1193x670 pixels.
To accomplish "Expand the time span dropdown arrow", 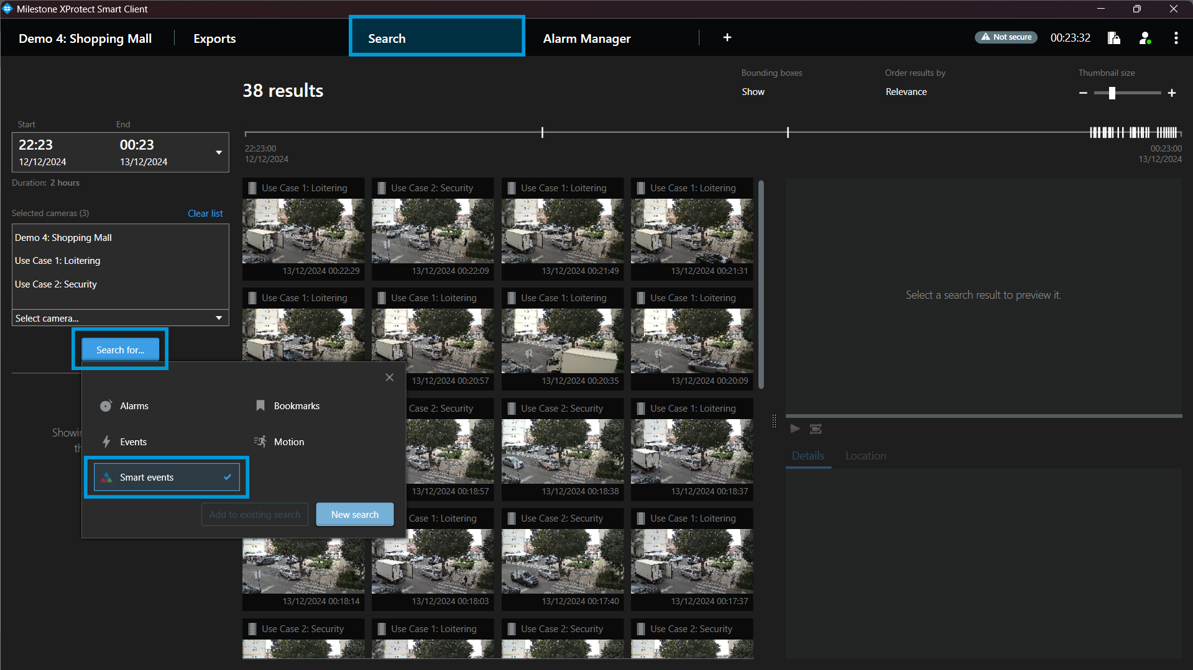I will pos(219,153).
